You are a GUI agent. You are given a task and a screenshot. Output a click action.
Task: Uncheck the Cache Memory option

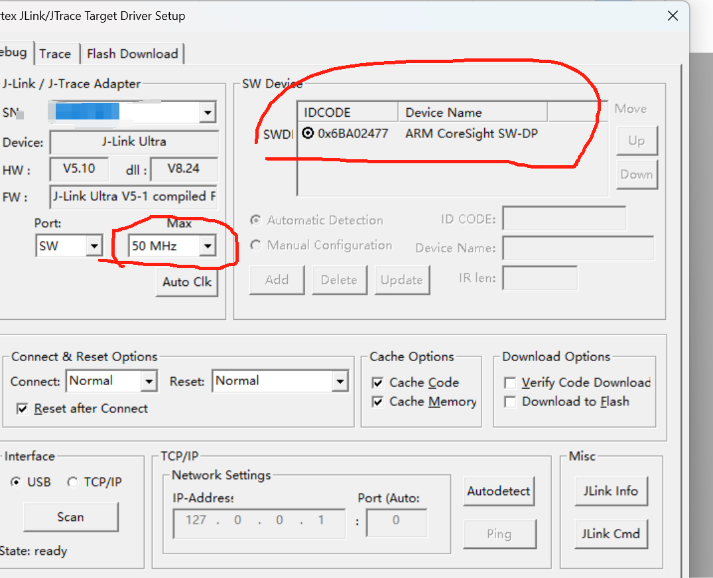(377, 402)
